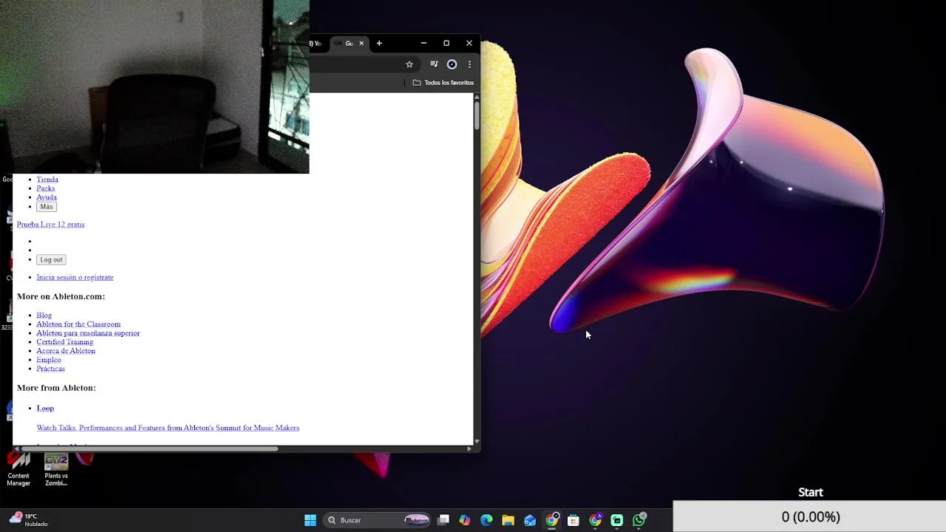Image resolution: width=946 pixels, height=532 pixels.
Task: Select the active 'Gu' browser tab
Action: coord(347,44)
